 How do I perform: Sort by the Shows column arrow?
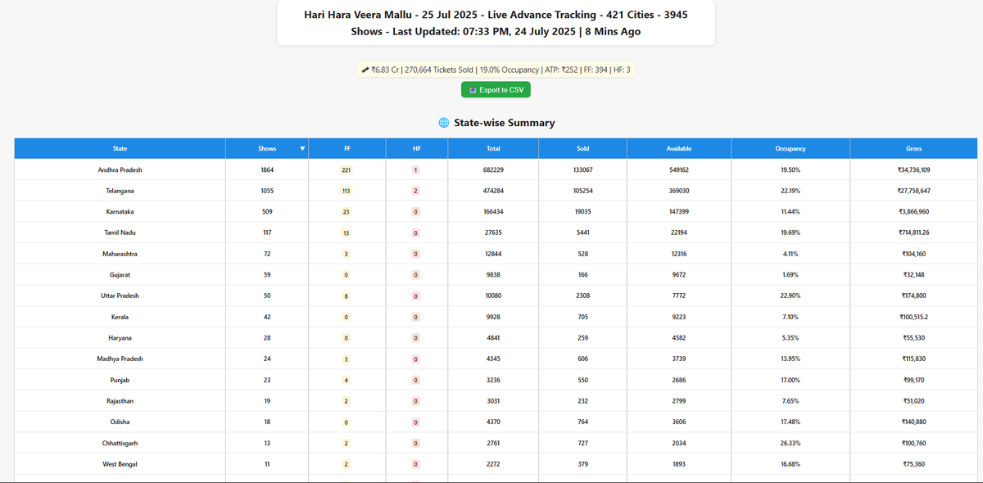point(302,149)
